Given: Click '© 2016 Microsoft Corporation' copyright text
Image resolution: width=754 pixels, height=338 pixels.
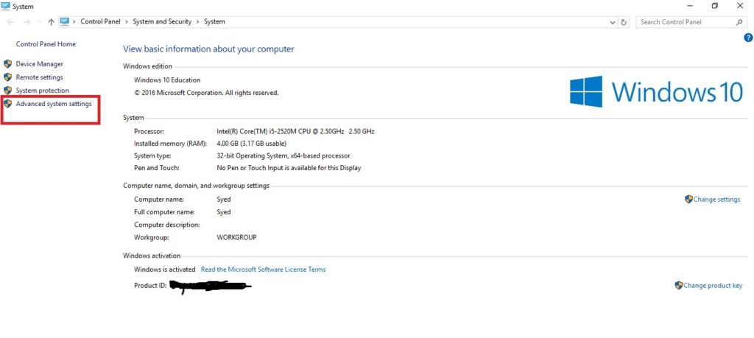Looking at the screenshot, I should [x=206, y=93].
